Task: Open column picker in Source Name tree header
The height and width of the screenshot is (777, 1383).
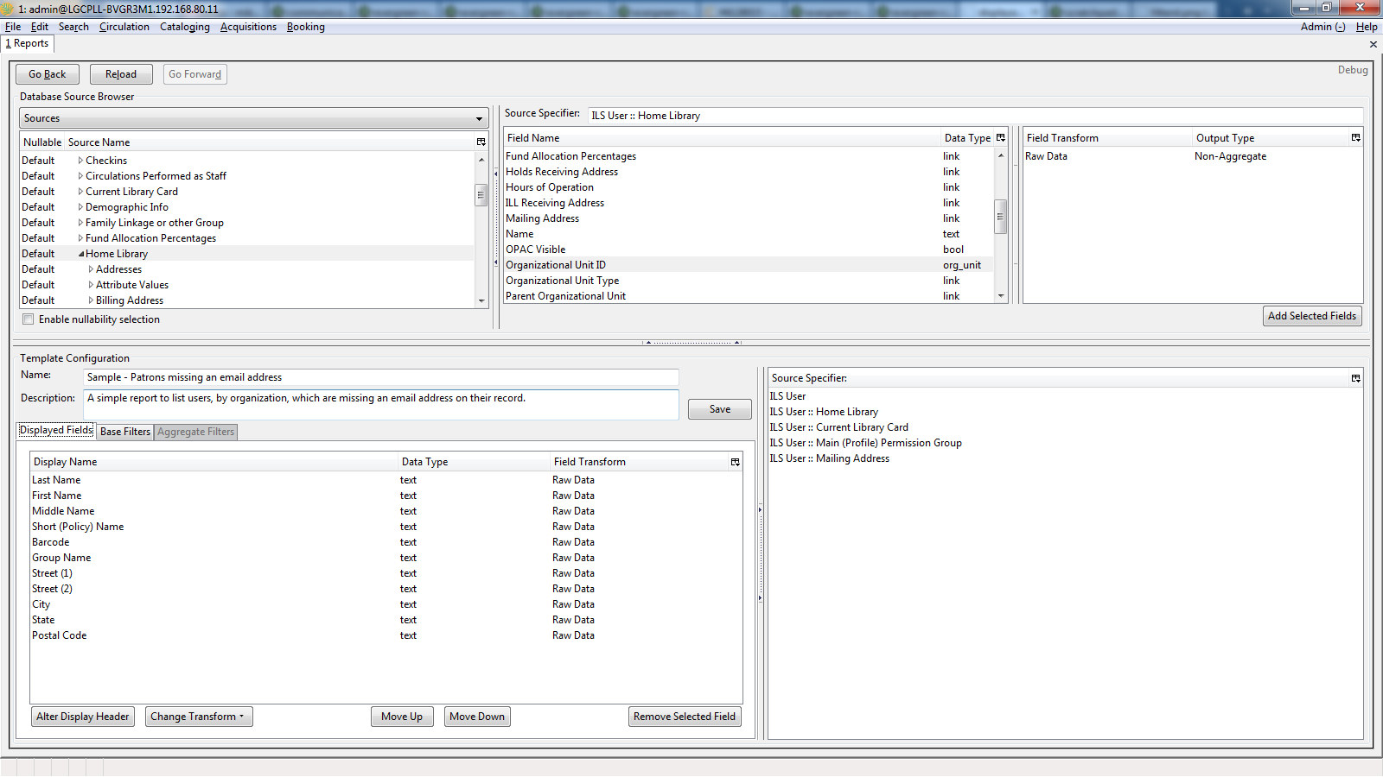Action: 481,142
